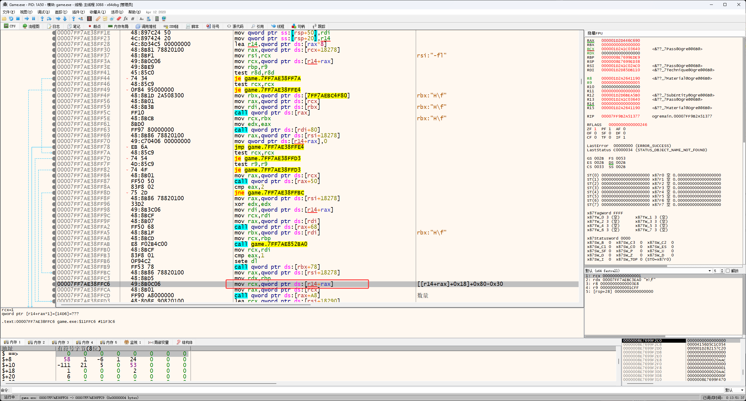This screenshot has height=401, width=746.
Task: Switch to the 断点 breakpoints tab
Action: coord(95,26)
